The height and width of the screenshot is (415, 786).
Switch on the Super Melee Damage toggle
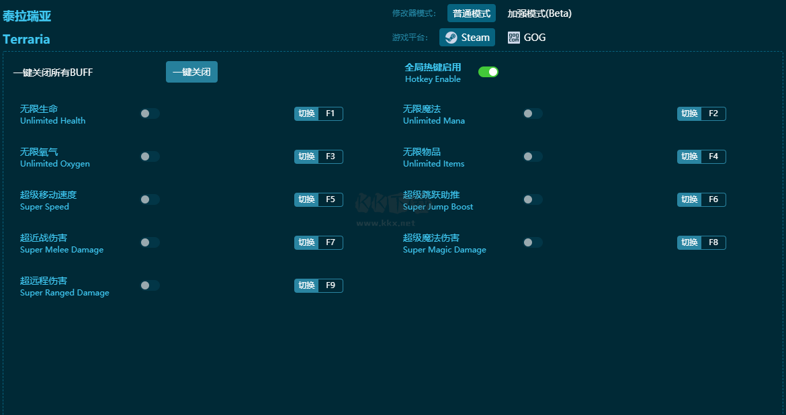click(150, 242)
